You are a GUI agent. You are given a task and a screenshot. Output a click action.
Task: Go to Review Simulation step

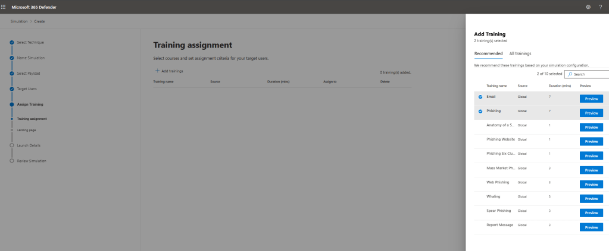(x=31, y=161)
